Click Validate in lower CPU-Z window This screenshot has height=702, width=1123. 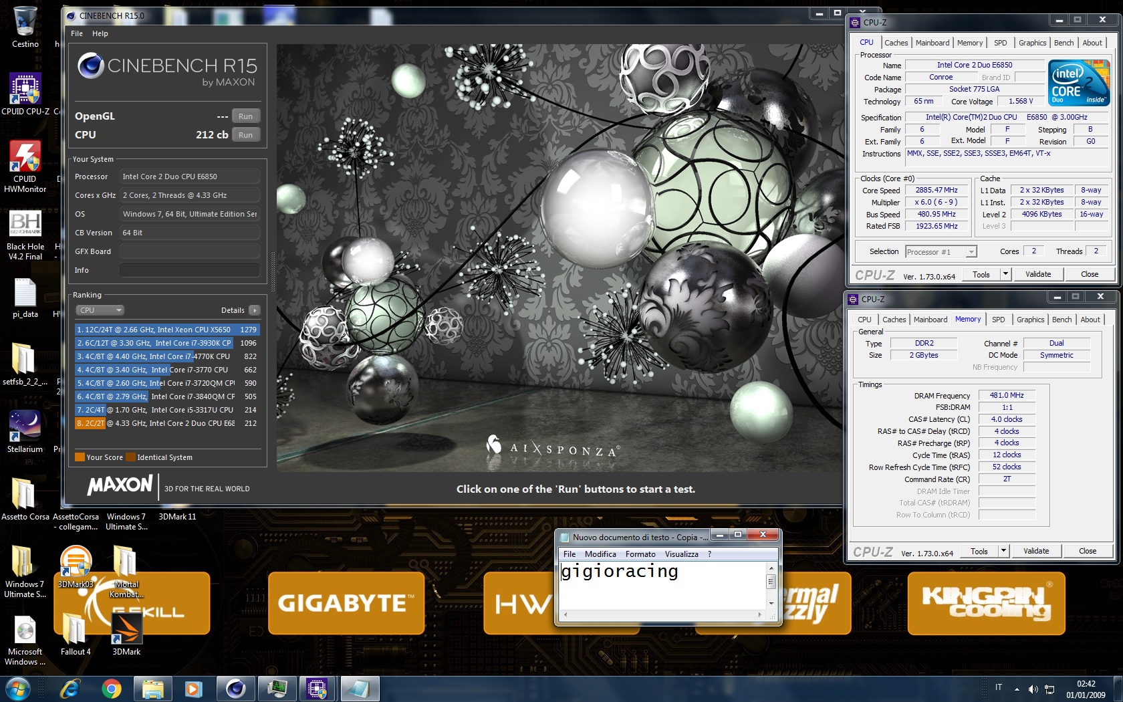(x=1036, y=552)
